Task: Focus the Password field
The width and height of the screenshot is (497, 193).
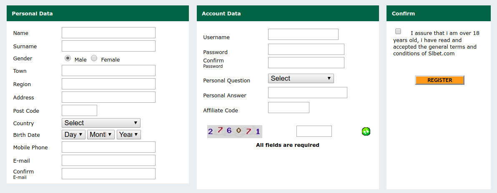Action: pos(306,49)
